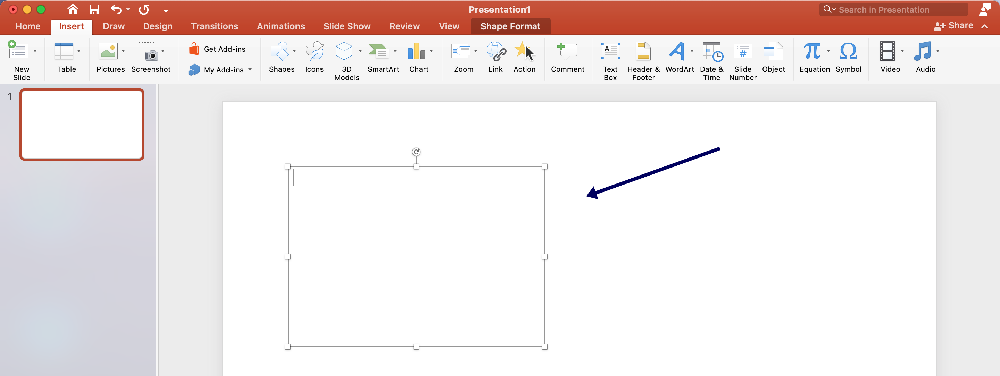Switch to the Transitions tab
1000x376 pixels.
point(215,26)
